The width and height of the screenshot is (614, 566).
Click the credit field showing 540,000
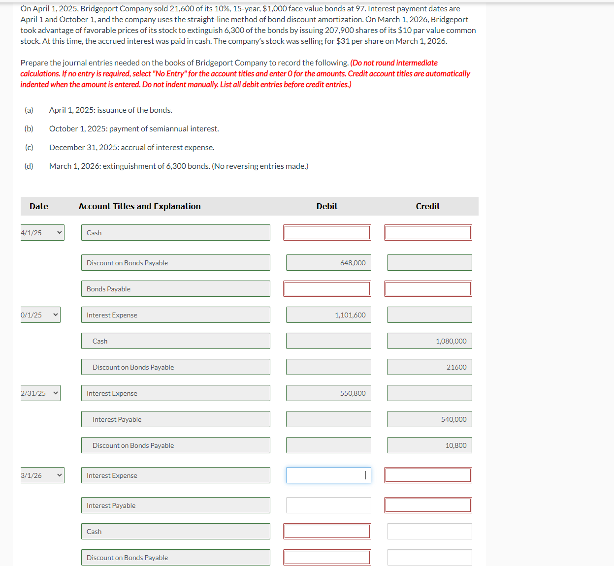(429, 419)
